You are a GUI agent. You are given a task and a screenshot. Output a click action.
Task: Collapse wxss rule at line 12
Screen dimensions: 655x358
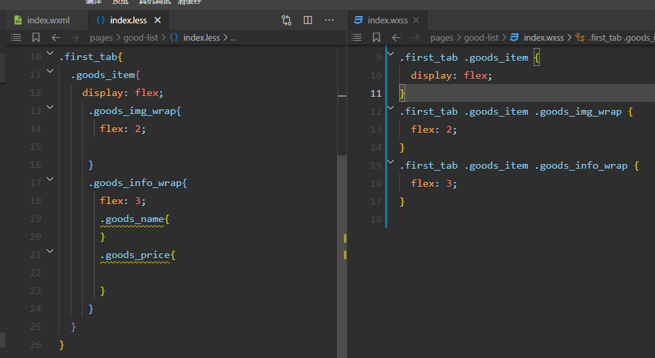(x=390, y=108)
